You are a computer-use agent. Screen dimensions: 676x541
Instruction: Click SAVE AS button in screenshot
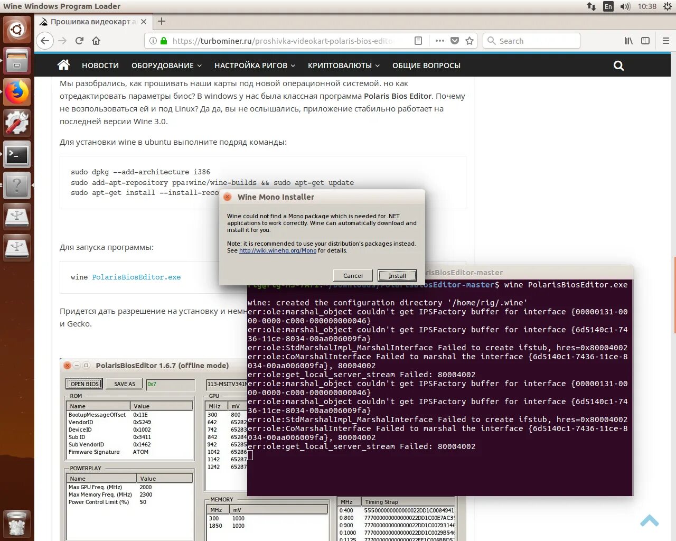pyautogui.click(x=125, y=384)
